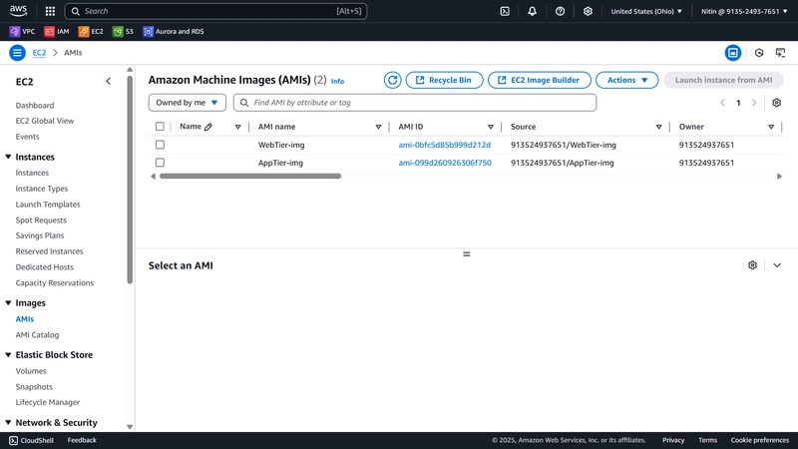Viewport: 798px width, 449px height.
Task: Open Spot Requests in sidebar
Action: click(x=41, y=220)
